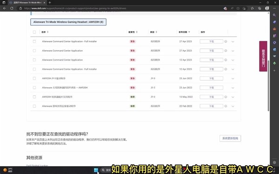Expand 27 Apr 2023 Command Center Application details
Screen dimensions: 279x174
tap(233, 51)
